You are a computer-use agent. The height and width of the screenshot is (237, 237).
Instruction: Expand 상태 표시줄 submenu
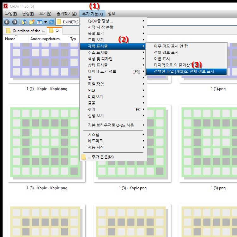[113, 65]
